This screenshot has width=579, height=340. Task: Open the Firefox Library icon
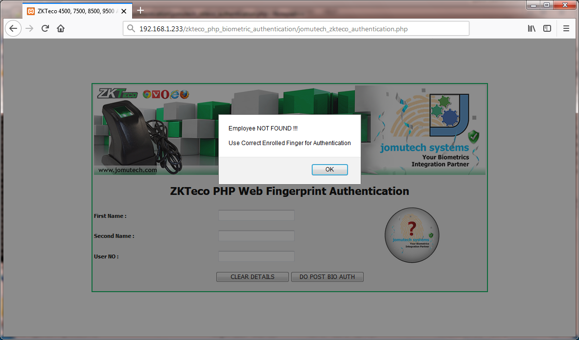(x=531, y=28)
